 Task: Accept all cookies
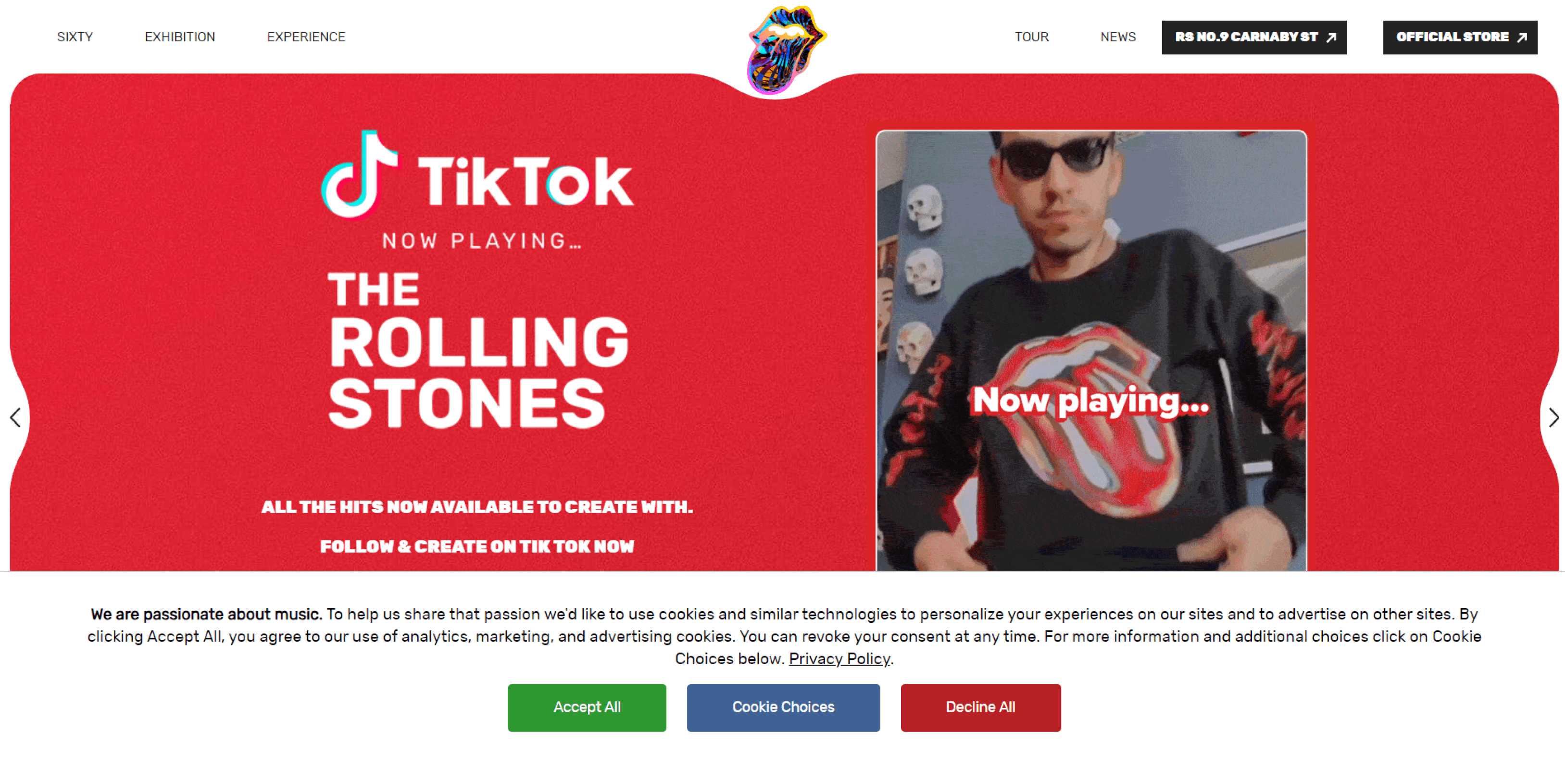pyautogui.click(x=587, y=707)
